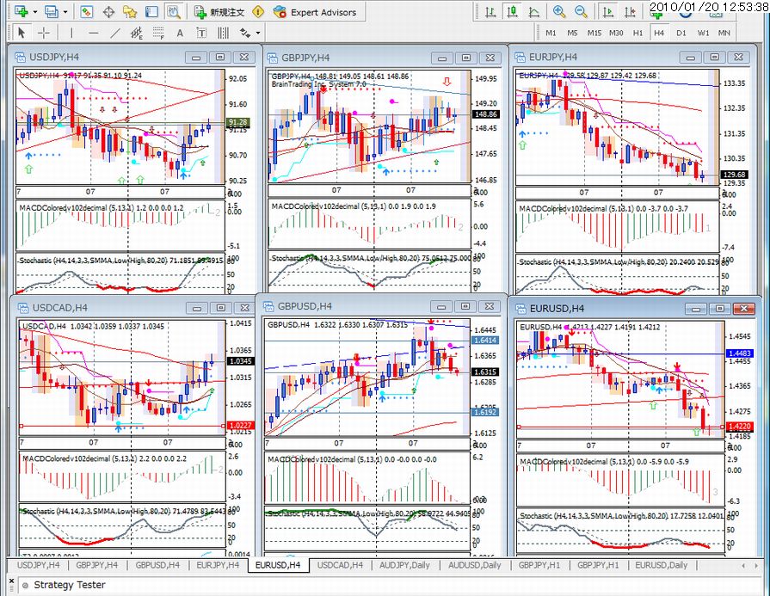The image size is (770, 596).
Task: Pick the vertical line drawing tool
Action: (71, 33)
